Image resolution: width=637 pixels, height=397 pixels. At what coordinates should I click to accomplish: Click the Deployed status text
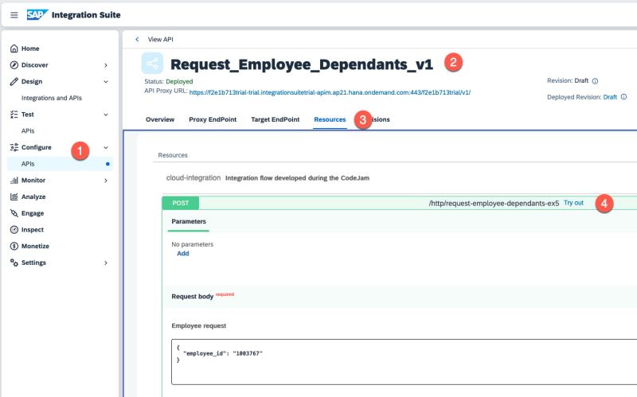[x=179, y=82]
